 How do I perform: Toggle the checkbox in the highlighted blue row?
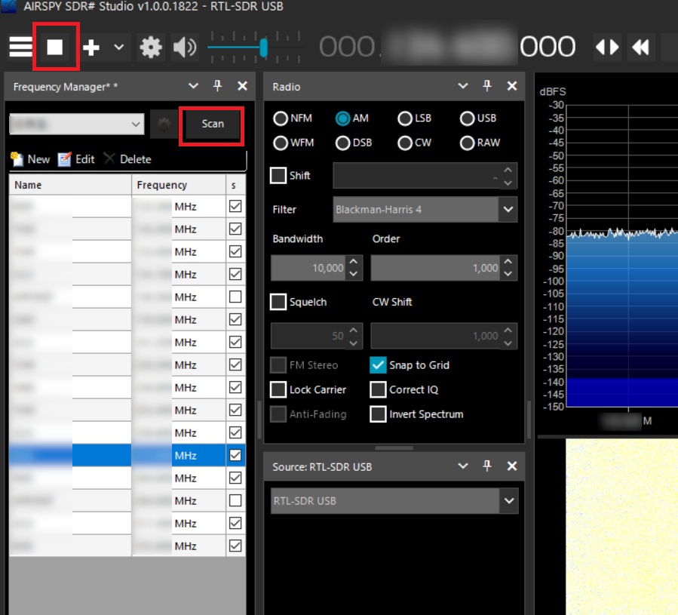235,455
